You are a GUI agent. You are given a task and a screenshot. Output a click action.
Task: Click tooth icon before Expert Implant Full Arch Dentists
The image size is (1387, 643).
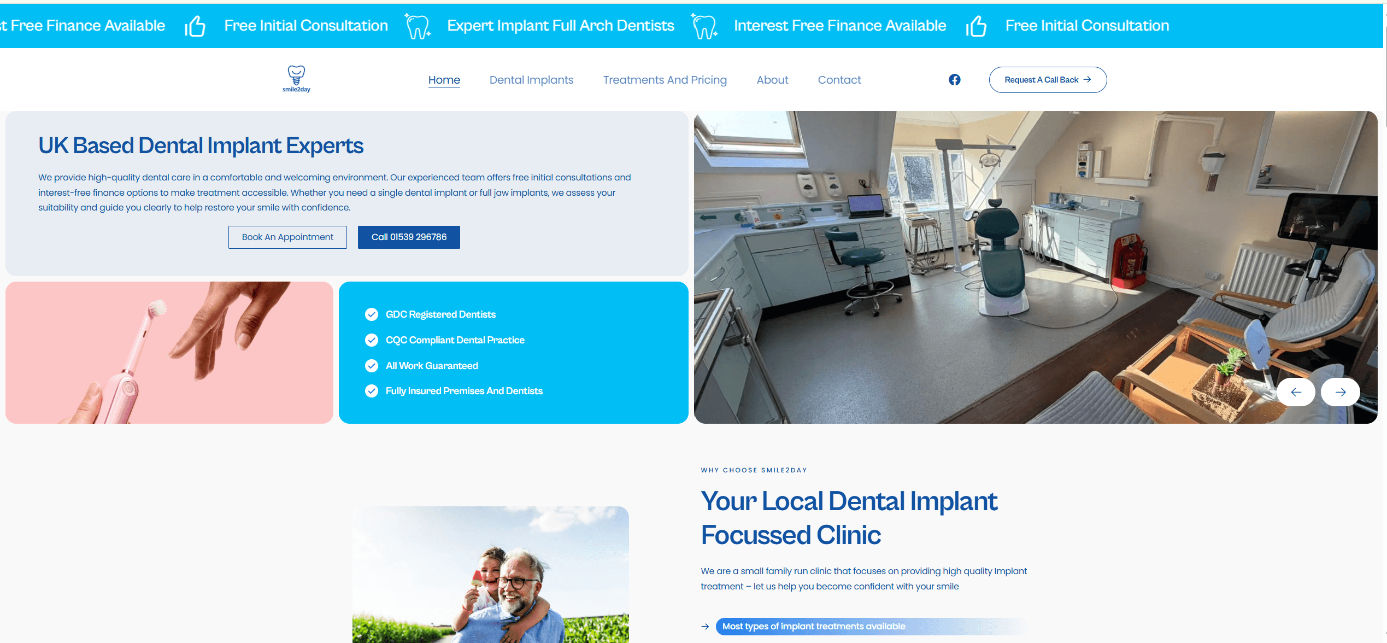418,26
